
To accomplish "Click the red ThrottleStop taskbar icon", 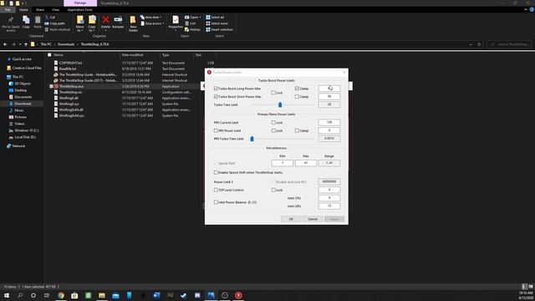I will pos(238,295).
